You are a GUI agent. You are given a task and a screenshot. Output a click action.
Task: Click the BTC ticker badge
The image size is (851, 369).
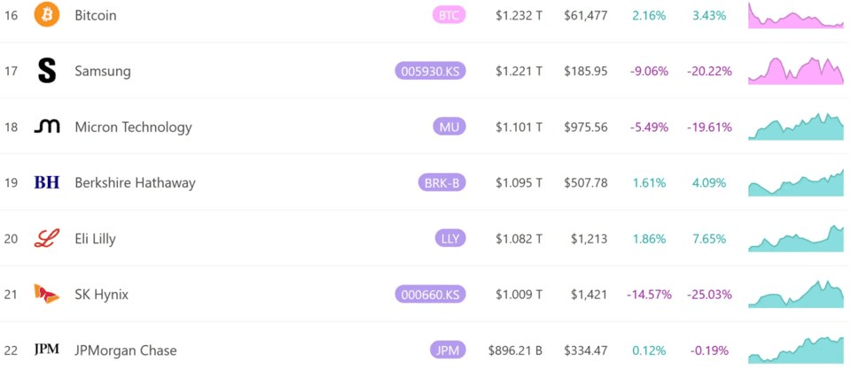(449, 15)
